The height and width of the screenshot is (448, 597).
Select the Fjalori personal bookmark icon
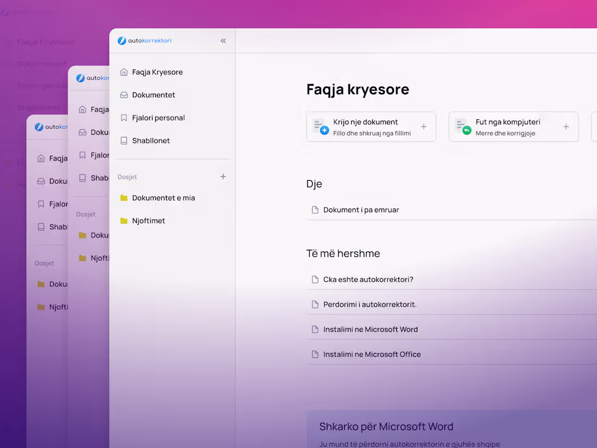click(124, 118)
